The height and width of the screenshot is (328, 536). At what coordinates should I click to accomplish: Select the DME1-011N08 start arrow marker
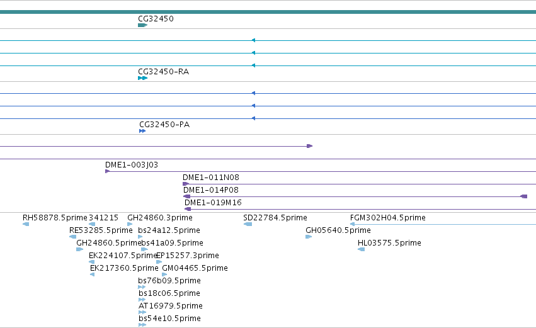point(186,184)
